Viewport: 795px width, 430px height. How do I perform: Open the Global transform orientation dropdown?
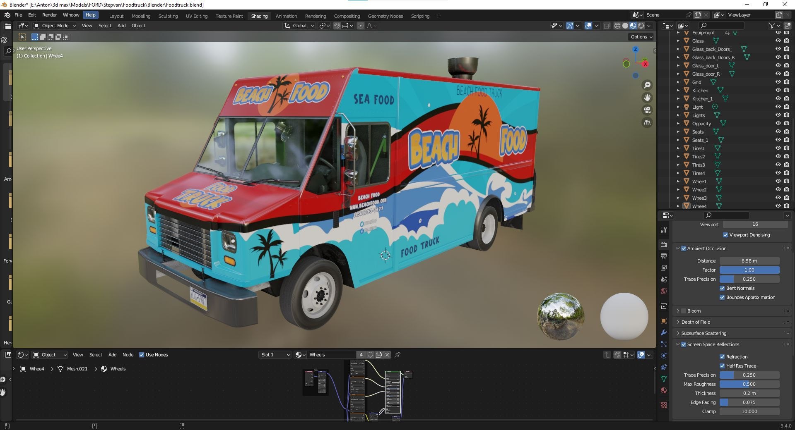pyautogui.click(x=299, y=26)
